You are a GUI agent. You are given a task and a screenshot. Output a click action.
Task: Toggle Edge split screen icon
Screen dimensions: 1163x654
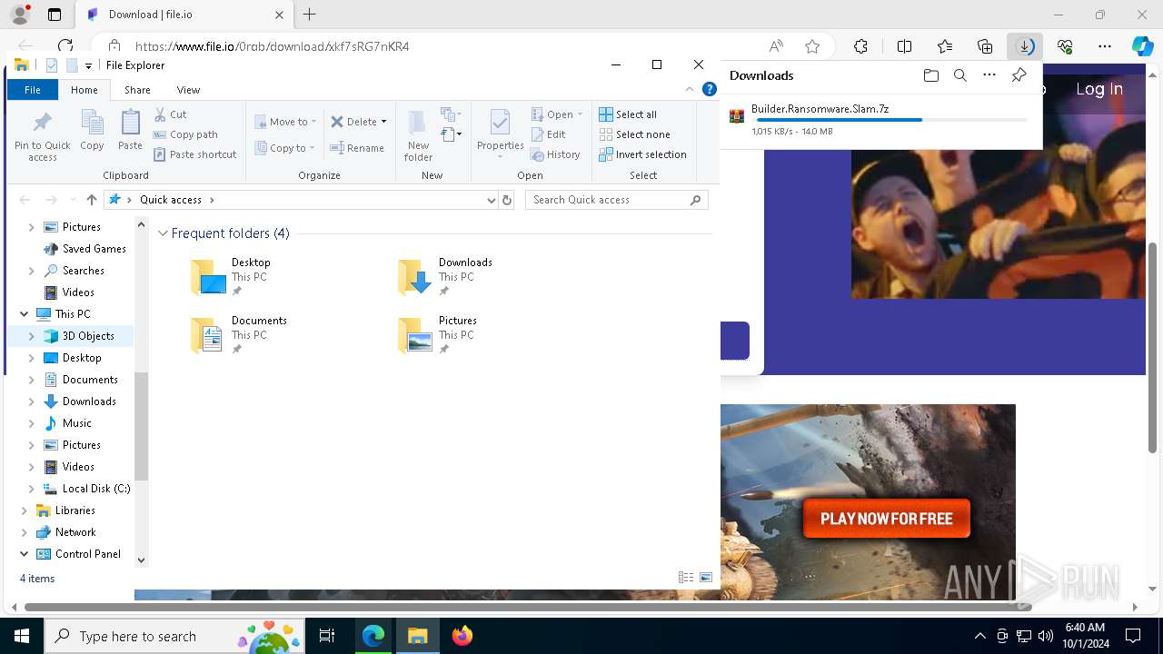pyautogui.click(x=904, y=46)
